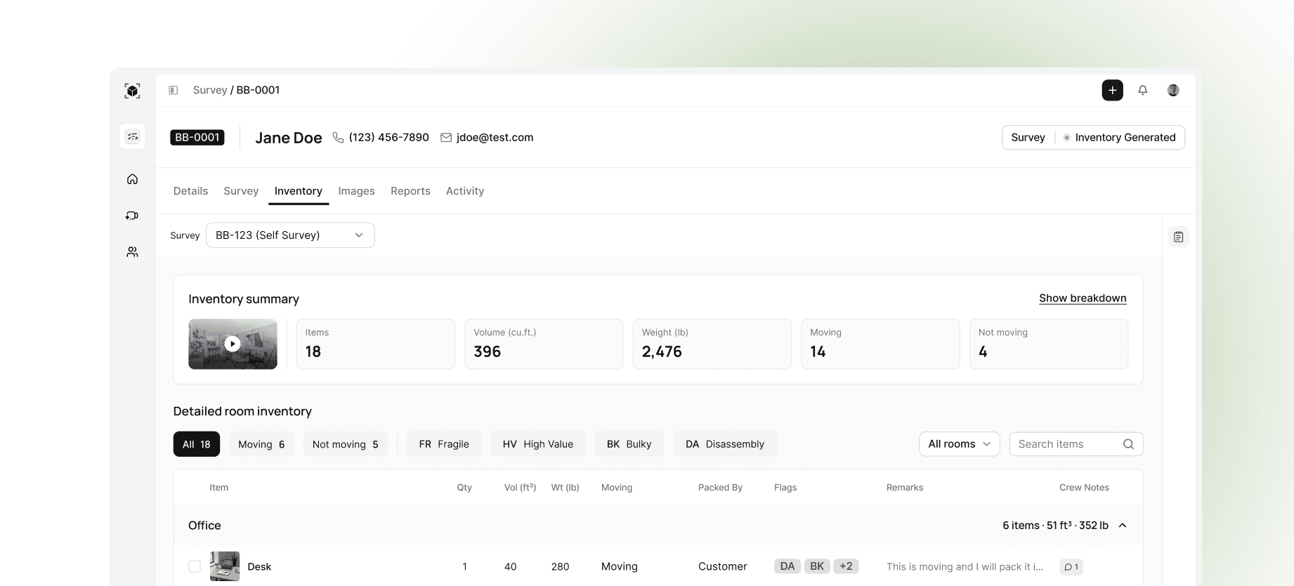The image size is (1294, 586).
Task: Open the Survey / Inventory Generated status selector
Action: (x=1093, y=138)
